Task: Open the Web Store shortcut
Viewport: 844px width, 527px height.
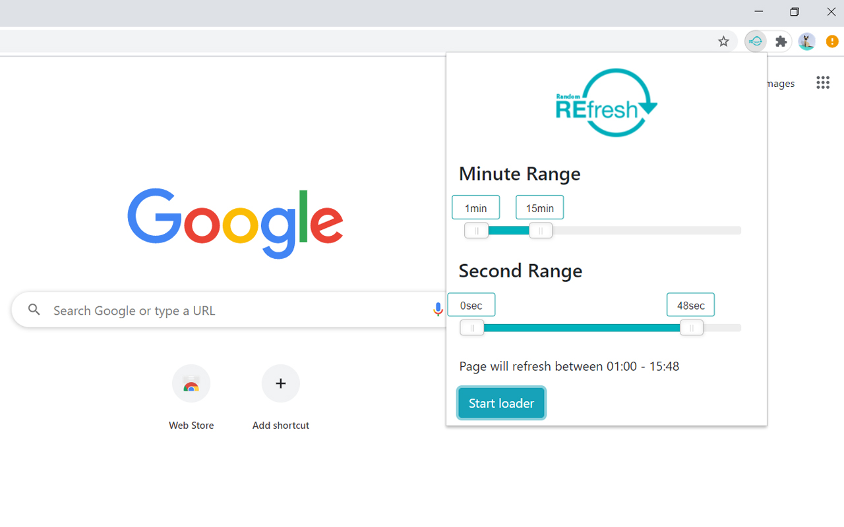Action: [191, 383]
